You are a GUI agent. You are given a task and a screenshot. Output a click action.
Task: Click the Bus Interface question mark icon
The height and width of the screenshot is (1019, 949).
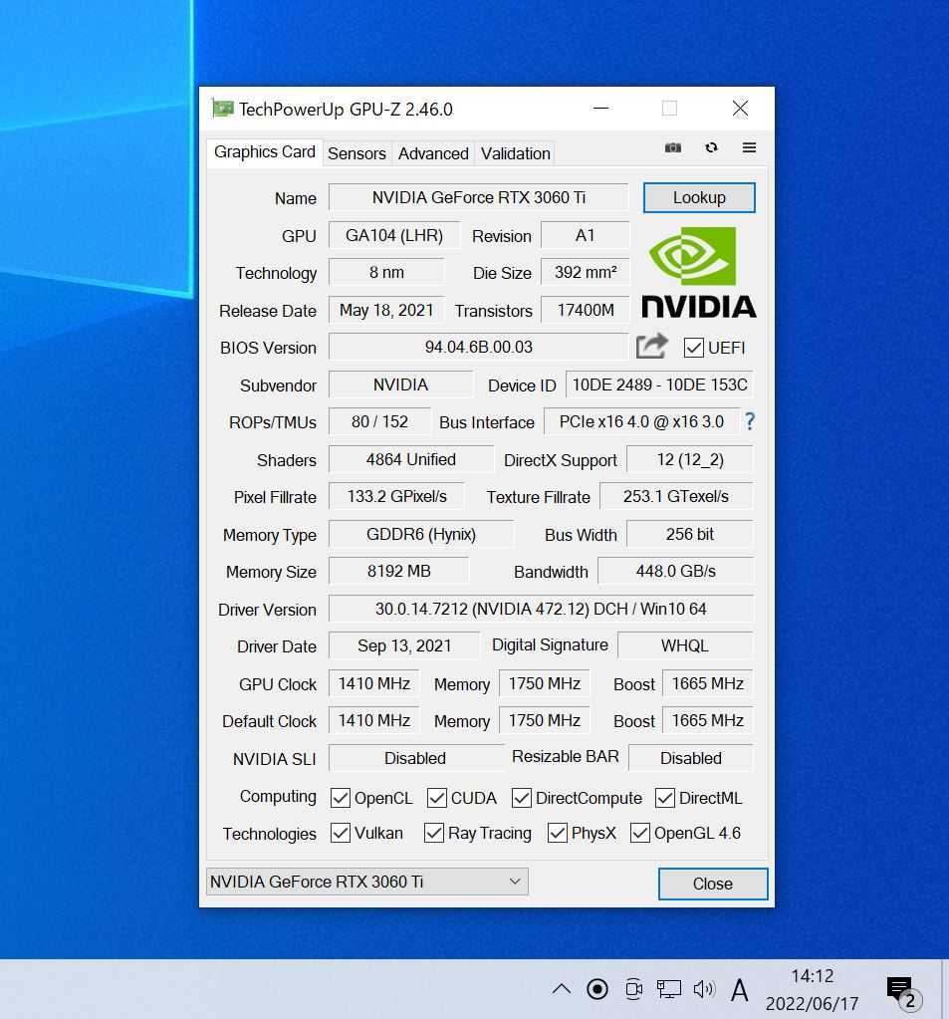750,421
